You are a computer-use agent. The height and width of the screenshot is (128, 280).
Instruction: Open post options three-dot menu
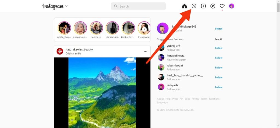tap(145, 51)
